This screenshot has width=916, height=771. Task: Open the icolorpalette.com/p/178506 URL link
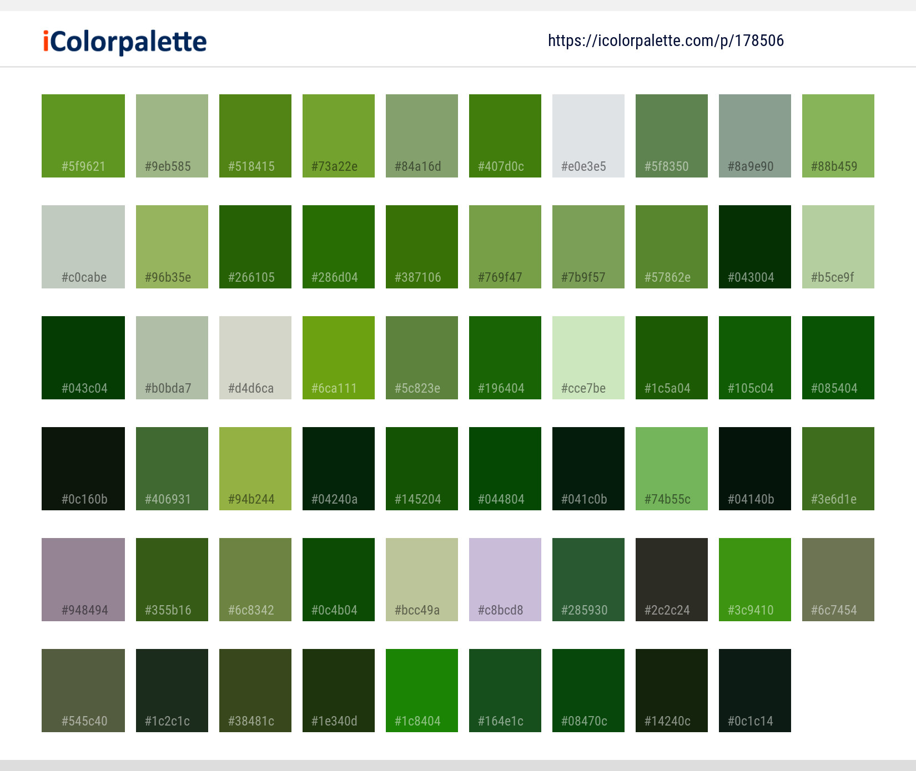pyautogui.click(x=666, y=40)
